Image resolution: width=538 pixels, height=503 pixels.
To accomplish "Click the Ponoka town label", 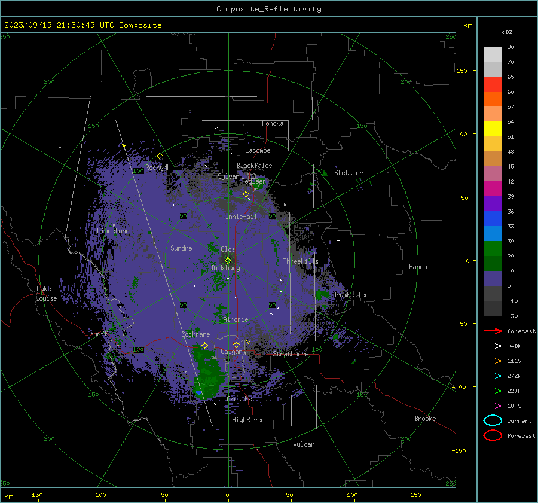I will (x=273, y=123).
